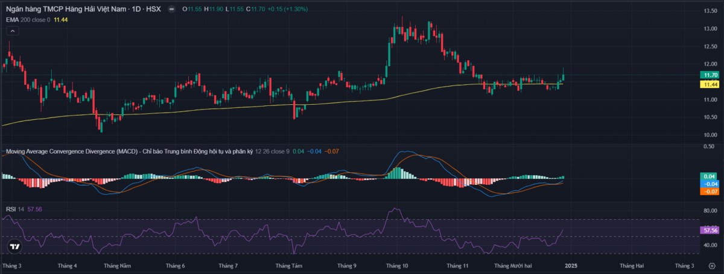Click the open price O11.55 in the header
Screen dimensions: 724x274
tap(193, 10)
